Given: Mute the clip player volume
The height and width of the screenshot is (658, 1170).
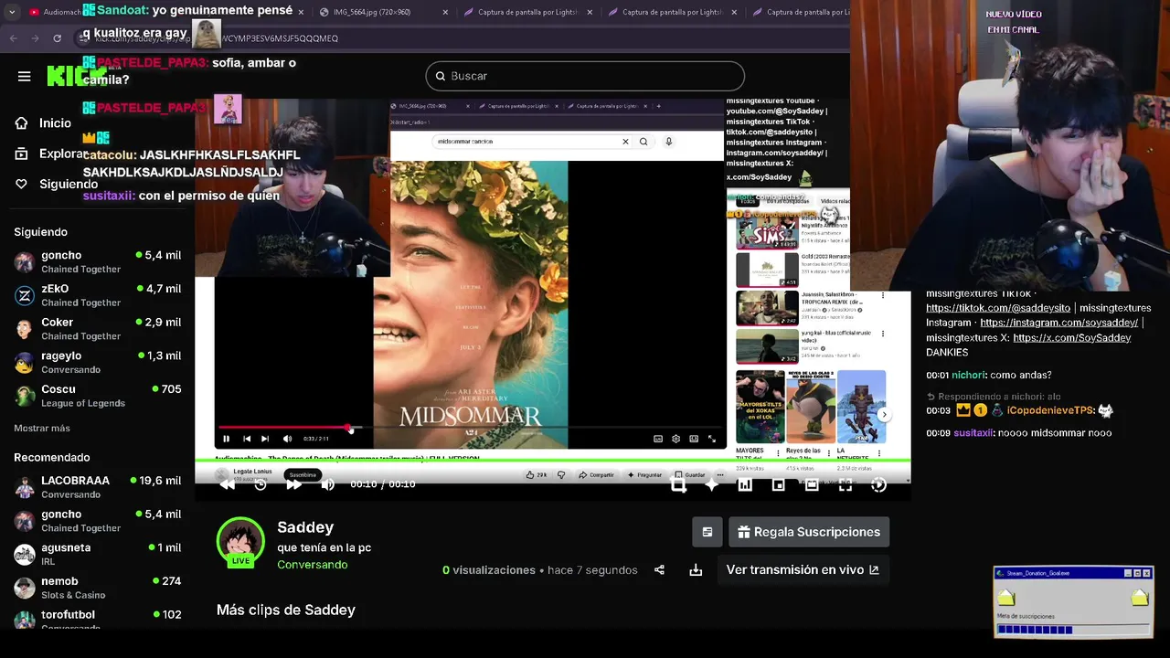Looking at the screenshot, I should click(327, 484).
